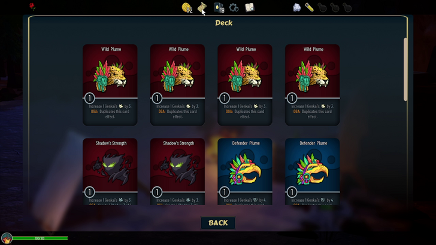
Task: Select the fourth Wild Plume card
Action: click(x=312, y=85)
